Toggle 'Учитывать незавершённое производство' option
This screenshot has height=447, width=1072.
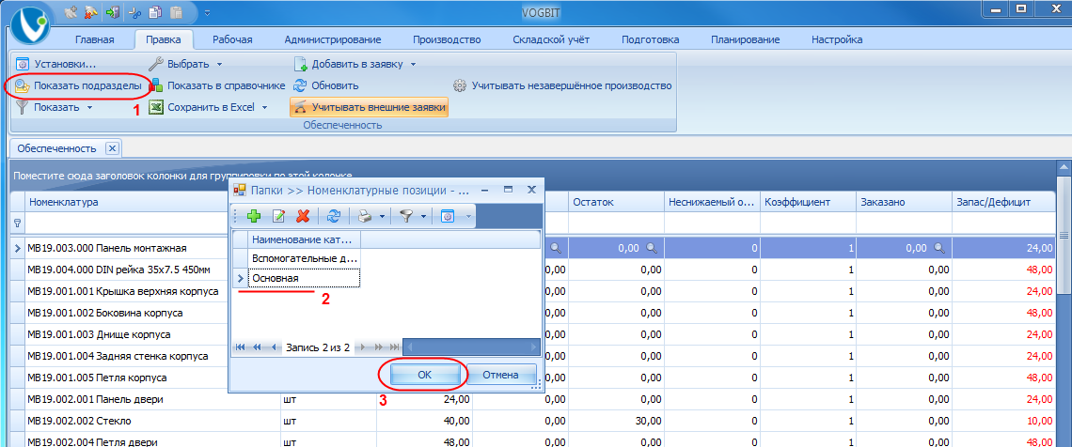coord(562,86)
